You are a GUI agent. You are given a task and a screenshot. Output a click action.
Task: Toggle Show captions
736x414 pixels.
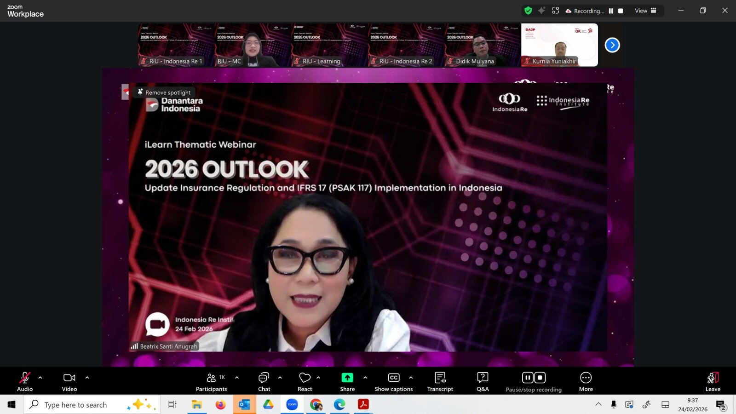394,382
